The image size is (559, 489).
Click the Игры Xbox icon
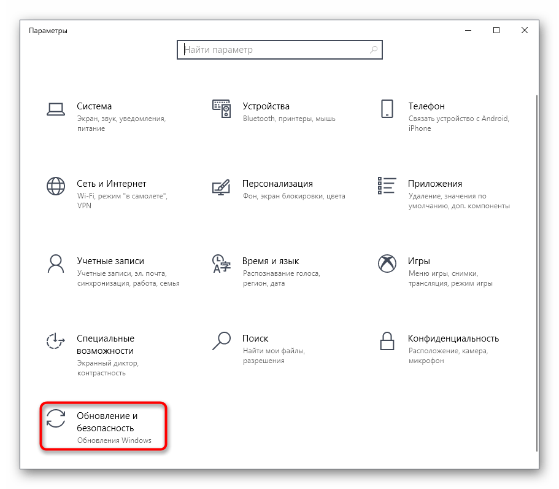click(x=387, y=264)
